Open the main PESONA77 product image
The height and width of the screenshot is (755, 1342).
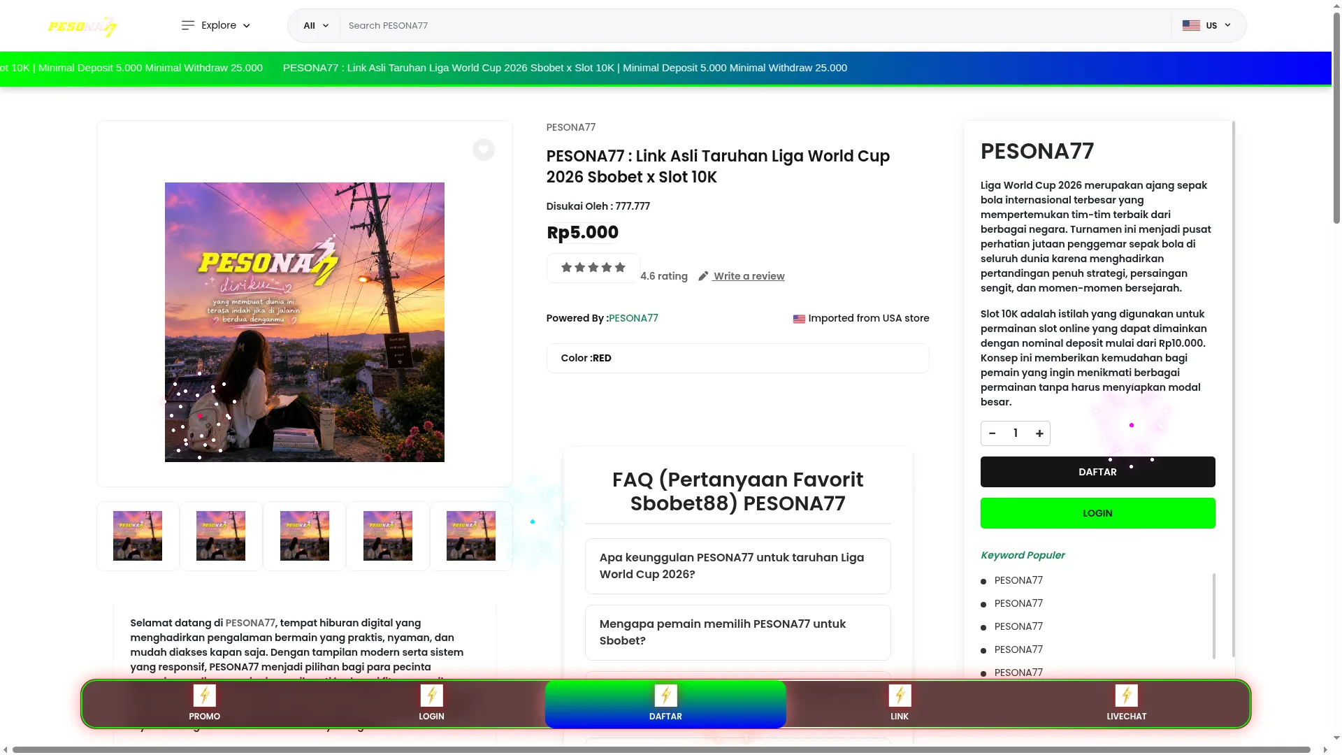coord(305,322)
